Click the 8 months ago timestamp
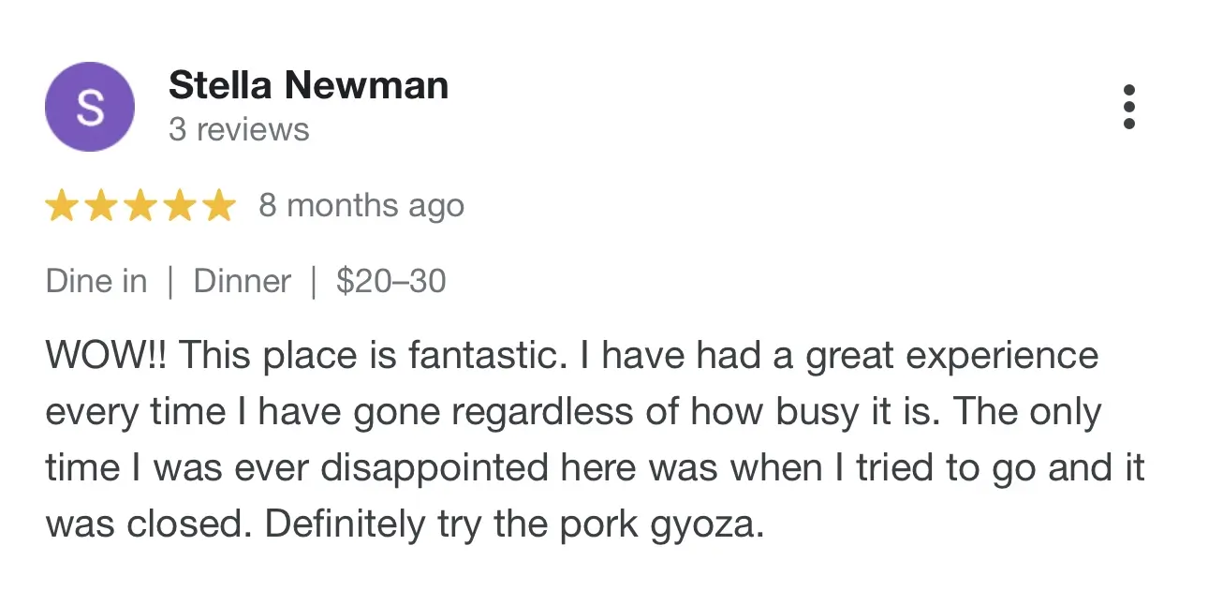 [x=361, y=206]
